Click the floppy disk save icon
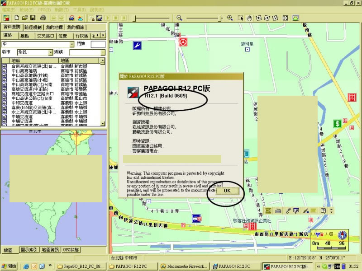362x271 pixels. coord(33,18)
